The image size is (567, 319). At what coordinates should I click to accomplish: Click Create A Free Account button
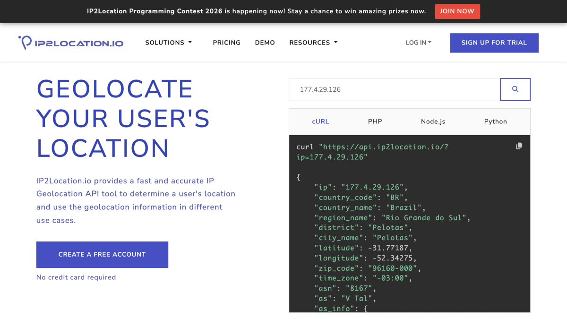coord(102,255)
